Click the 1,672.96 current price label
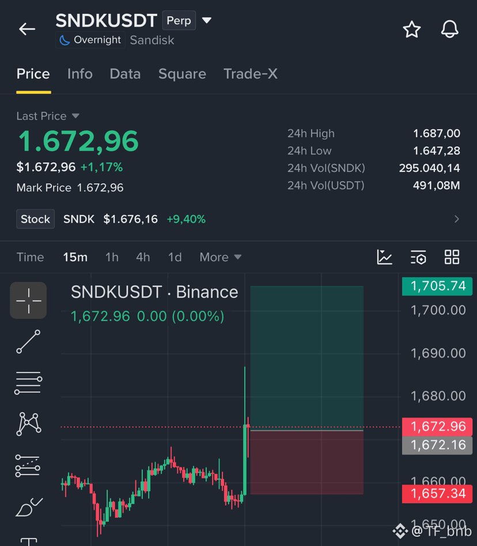 [437, 427]
